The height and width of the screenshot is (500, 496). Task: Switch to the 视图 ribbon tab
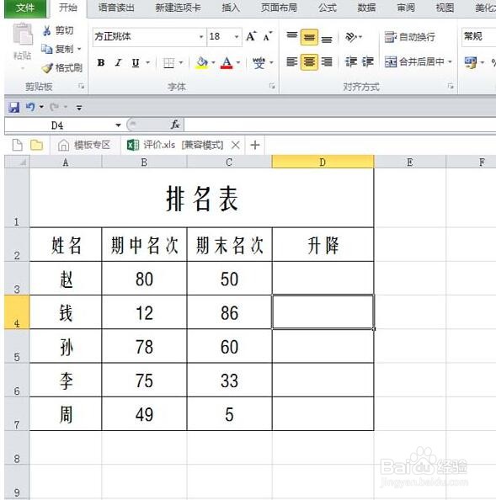coord(445,8)
